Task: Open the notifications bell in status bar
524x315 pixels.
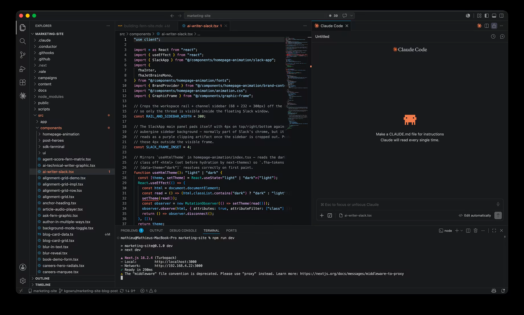Action: [503, 291]
